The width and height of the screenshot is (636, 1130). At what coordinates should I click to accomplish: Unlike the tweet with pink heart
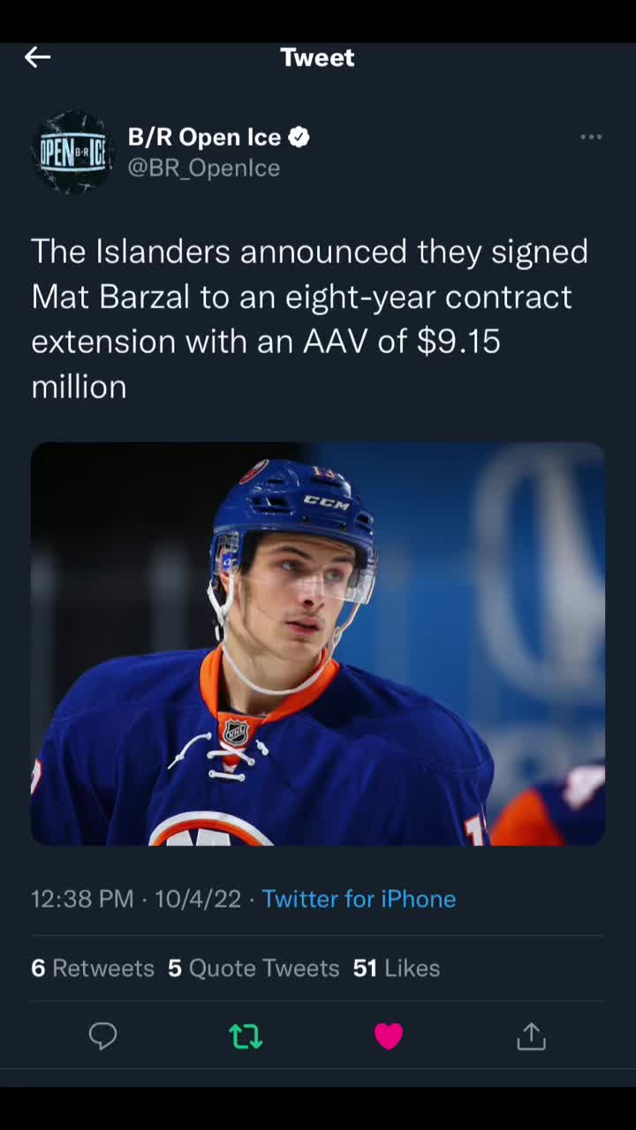tap(389, 1036)
